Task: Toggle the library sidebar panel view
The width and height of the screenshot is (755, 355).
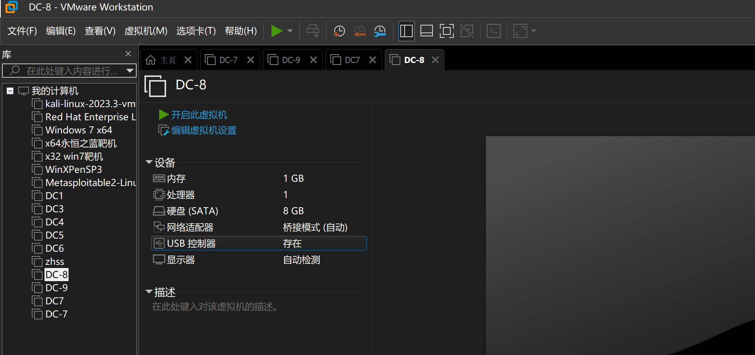Action: click(406, 31)
